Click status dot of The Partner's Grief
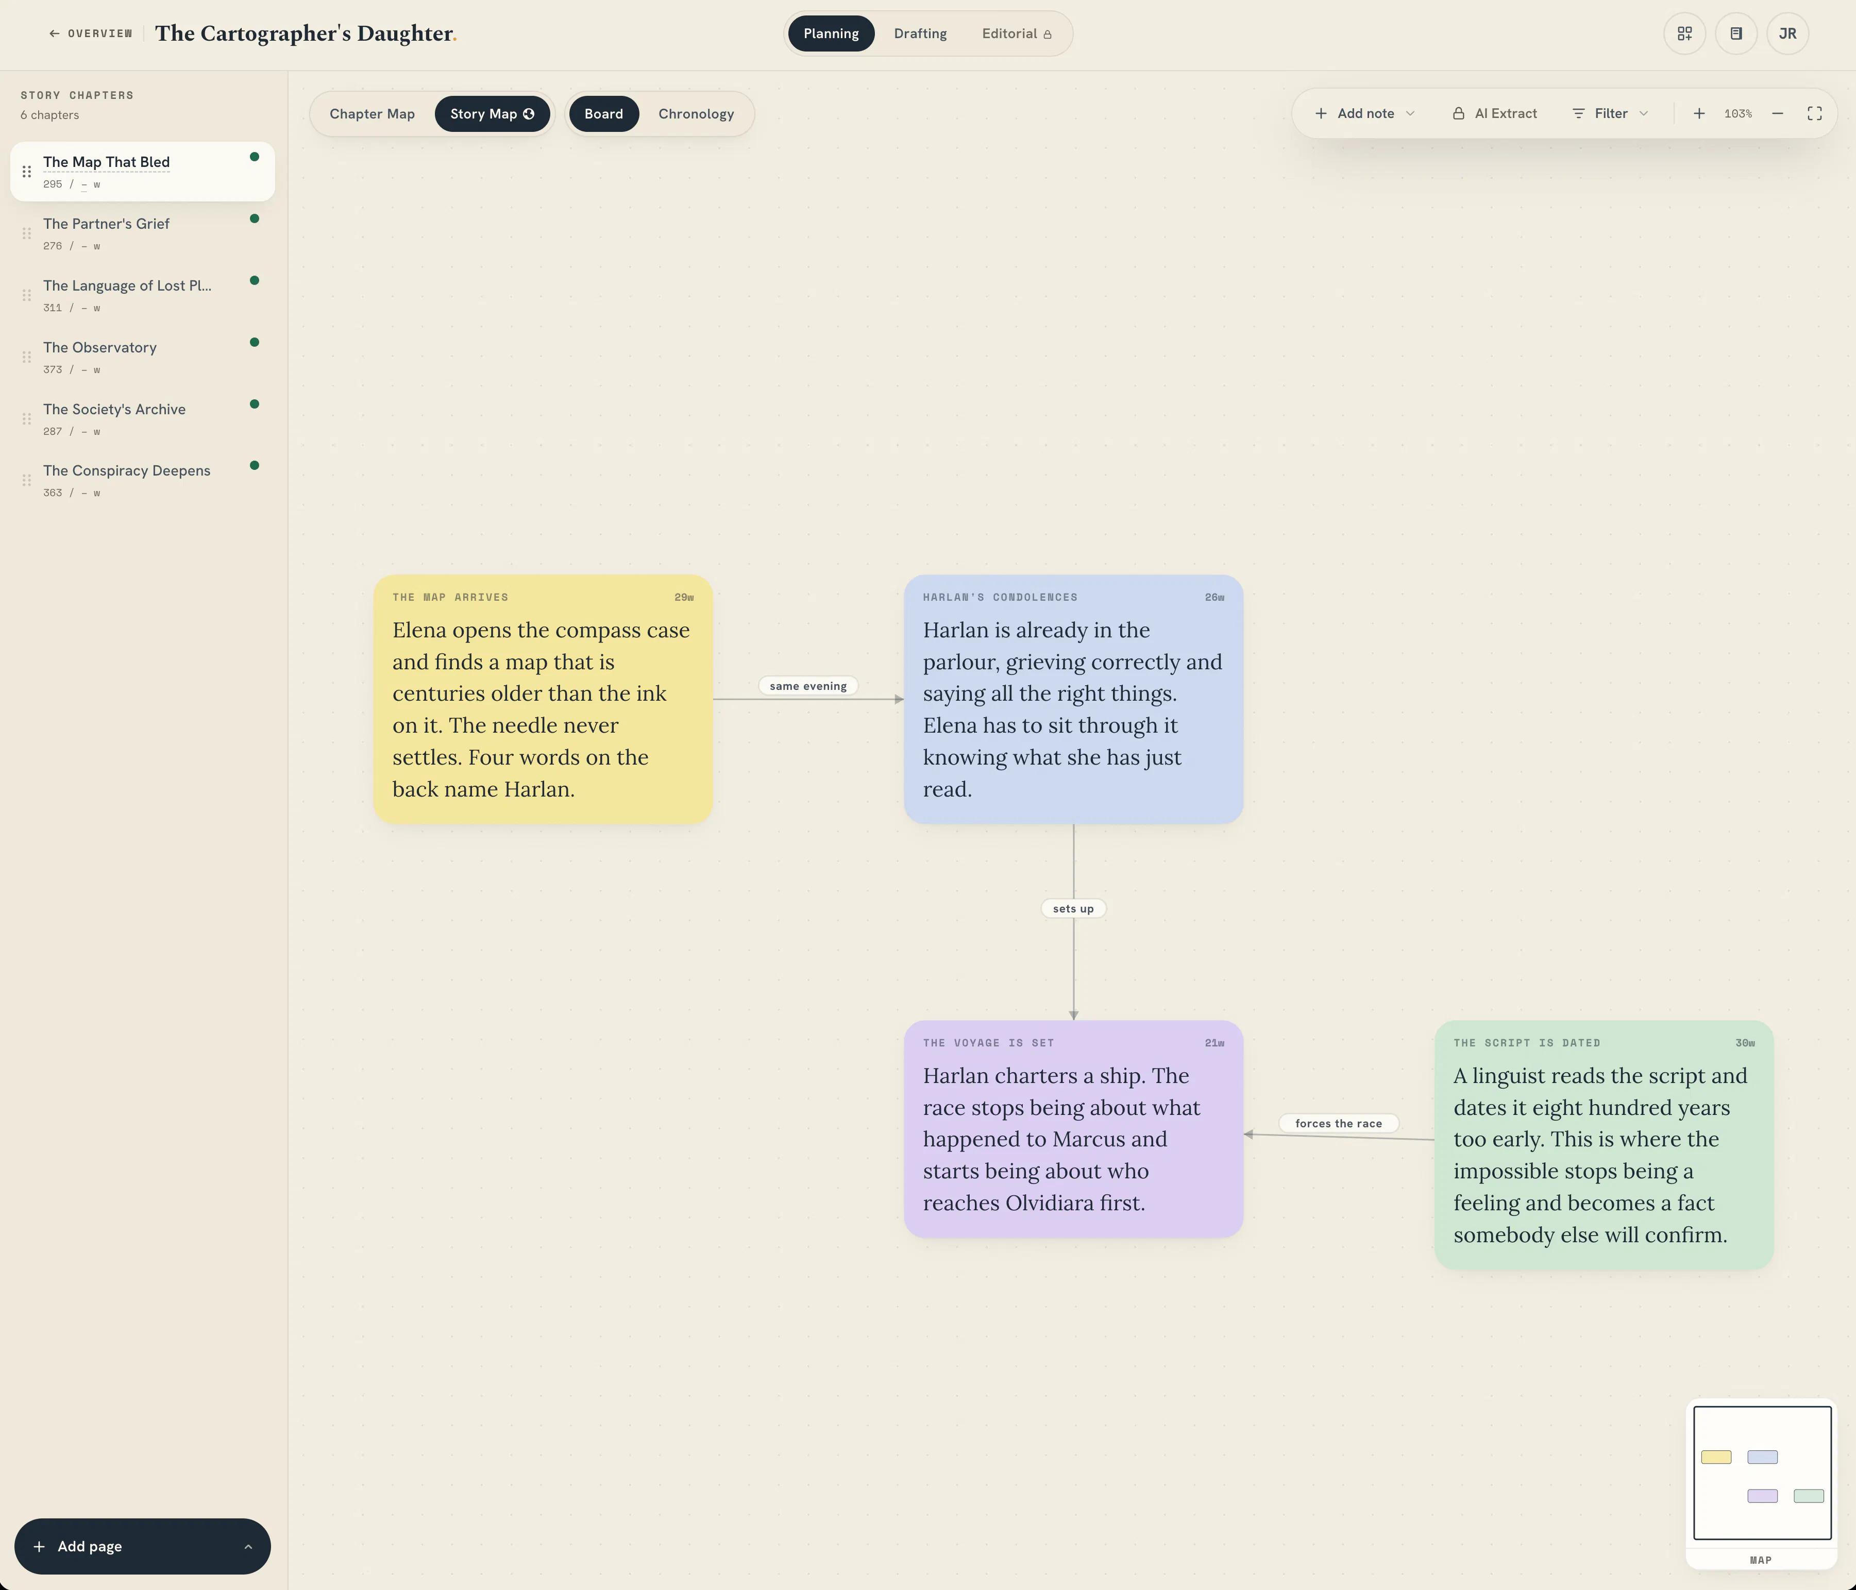 tap(255, 218)
